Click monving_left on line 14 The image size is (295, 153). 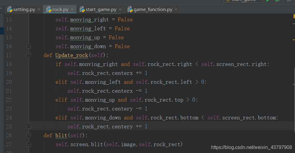88,29
